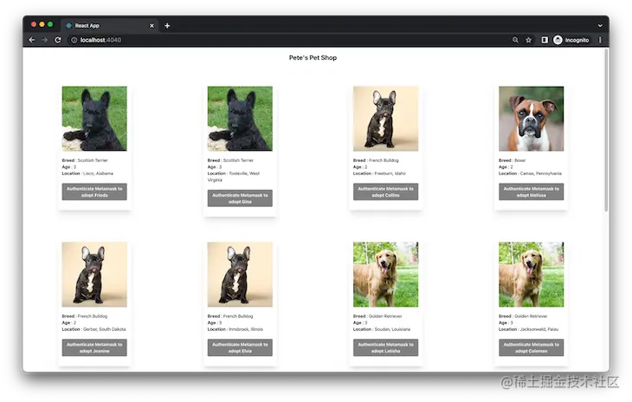This screenshot has height=402, width=632.
Task: Open the side panel icon in toolbar
Action: click(x=545, y=40)
